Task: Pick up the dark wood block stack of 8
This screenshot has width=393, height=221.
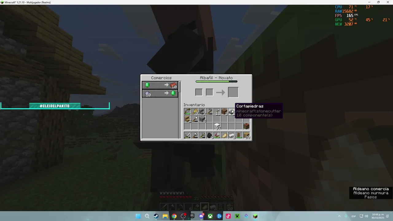Action: [x=224, y=112]
